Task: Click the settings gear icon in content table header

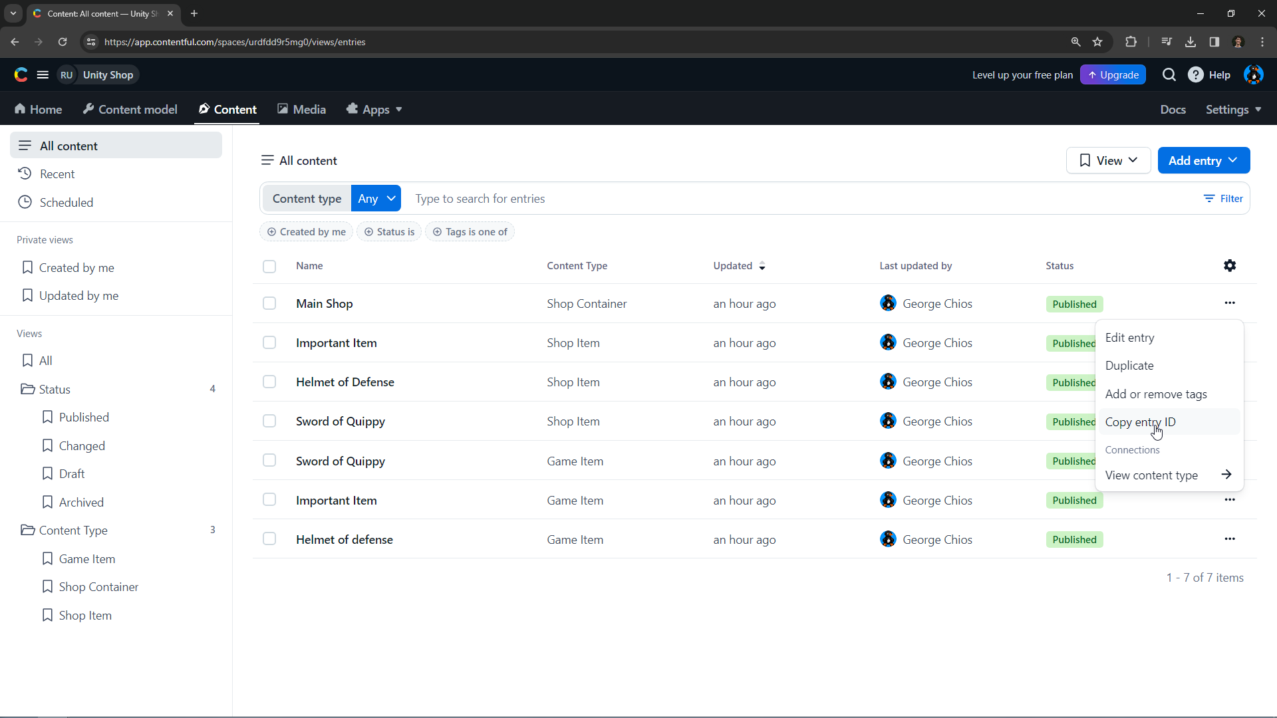Action: (1228, 266)
